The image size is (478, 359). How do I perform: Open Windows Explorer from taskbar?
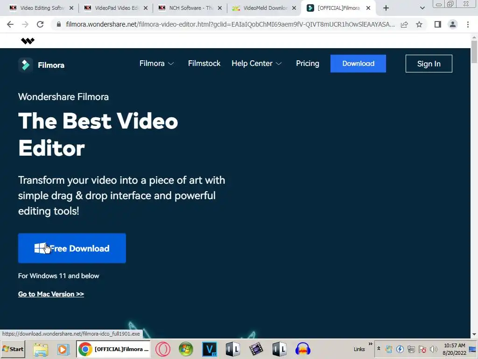point(41,349)
